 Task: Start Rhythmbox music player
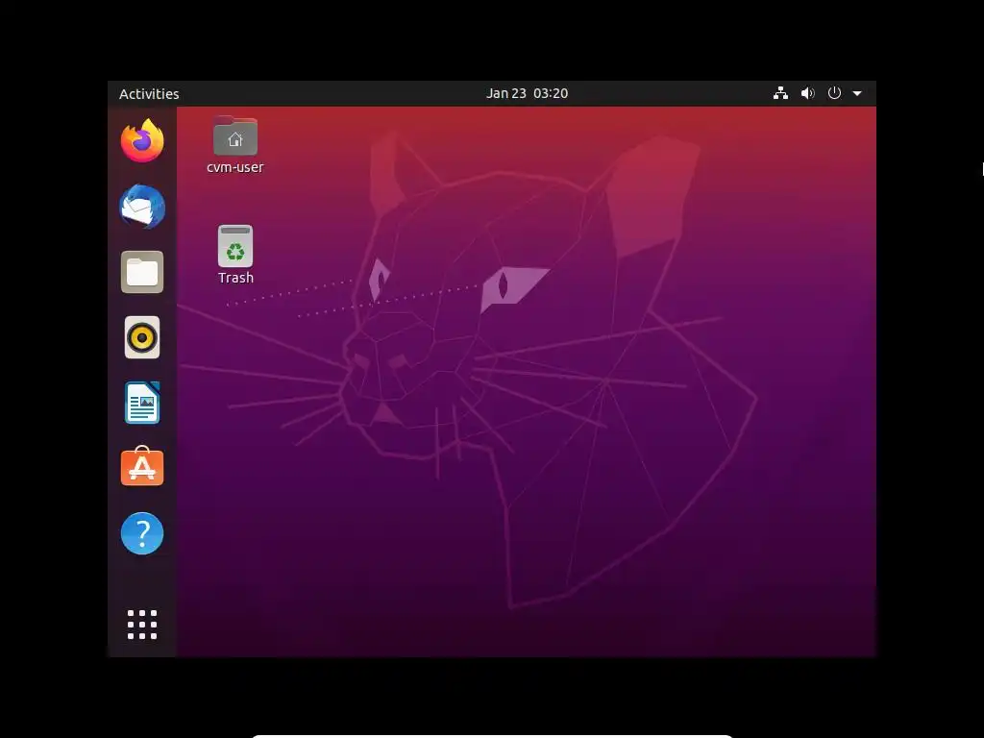point(142,337)
